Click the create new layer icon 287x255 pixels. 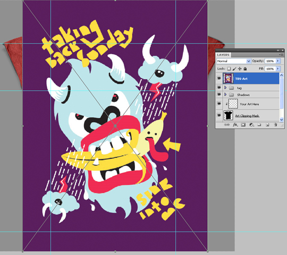267,125
